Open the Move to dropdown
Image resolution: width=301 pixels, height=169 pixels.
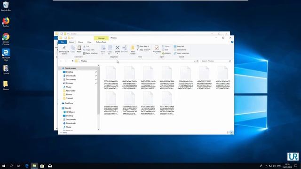click(103, 50)
